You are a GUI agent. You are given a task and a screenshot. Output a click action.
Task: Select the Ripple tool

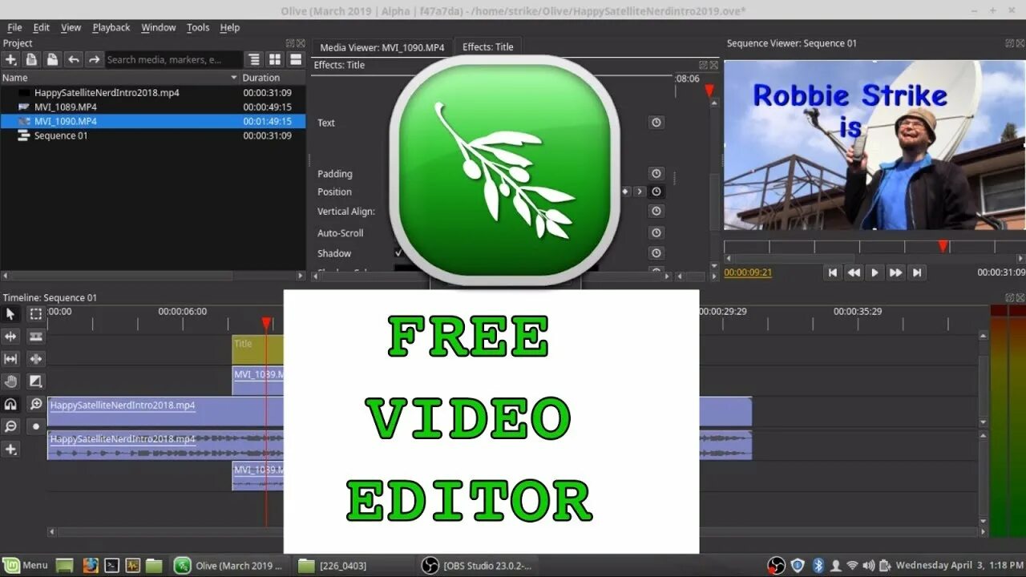10,337
